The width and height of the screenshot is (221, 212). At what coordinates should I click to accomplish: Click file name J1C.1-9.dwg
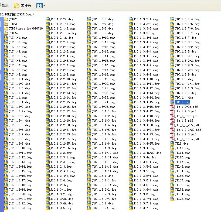tap(18, 74)
